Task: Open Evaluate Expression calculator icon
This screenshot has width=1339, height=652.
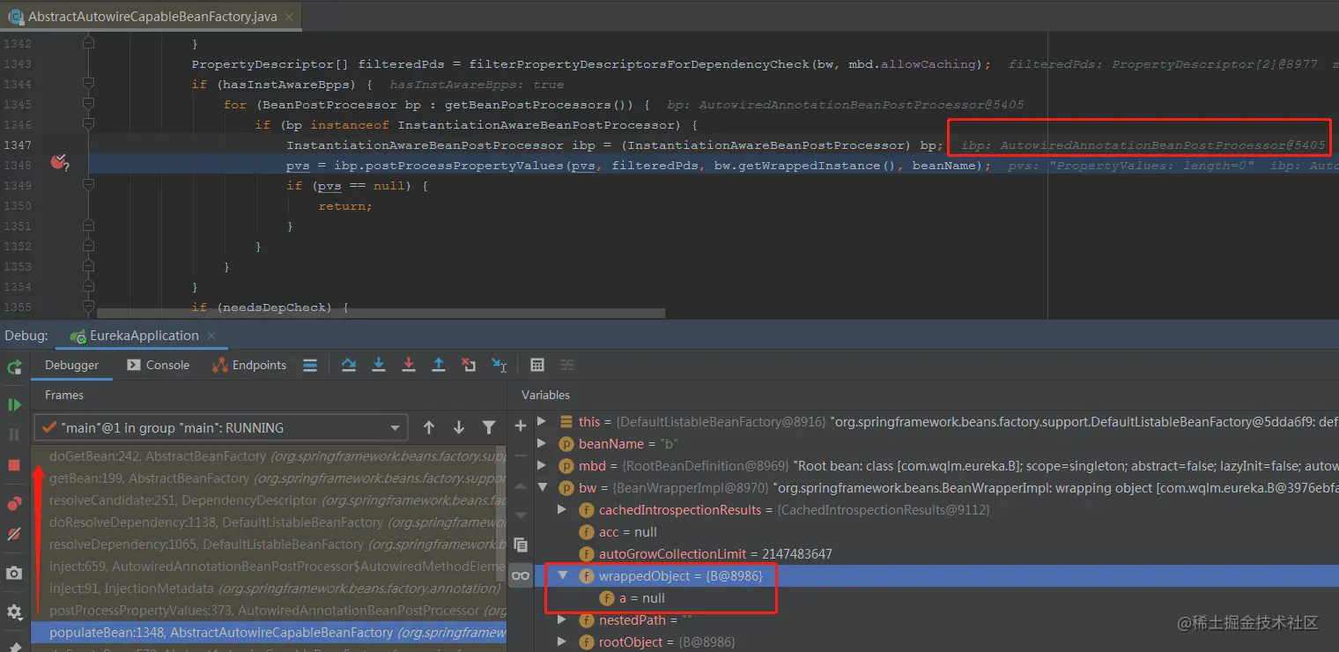Action: 537,365
